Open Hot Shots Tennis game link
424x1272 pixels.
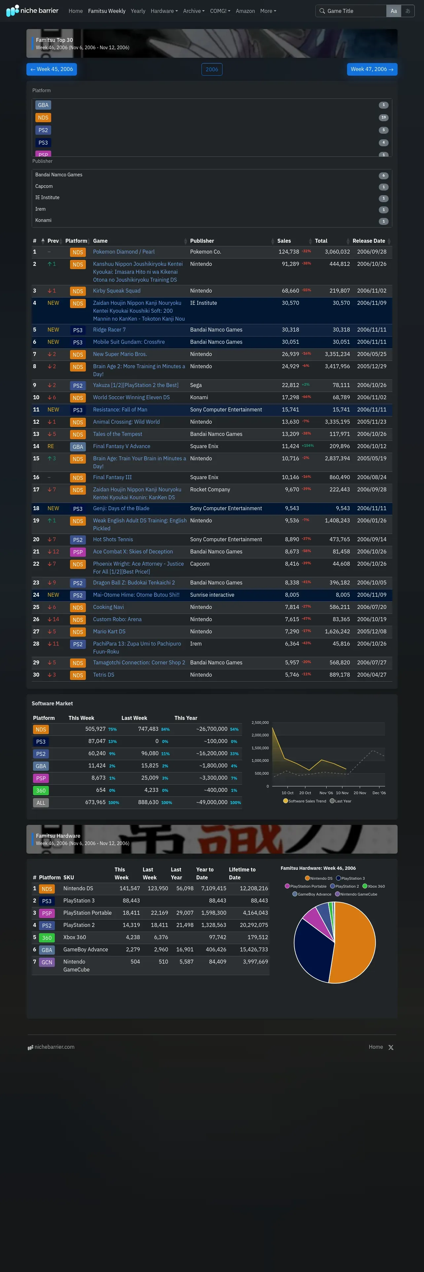(113, 540)
